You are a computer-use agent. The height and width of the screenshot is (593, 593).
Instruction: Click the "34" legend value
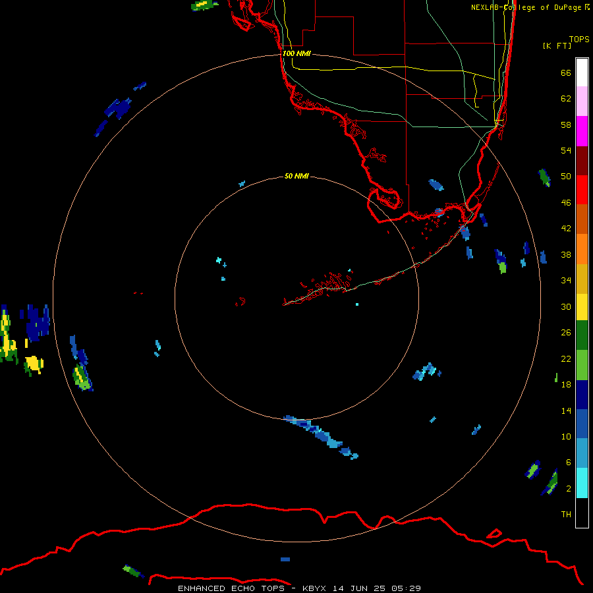[x=566, y=281]
